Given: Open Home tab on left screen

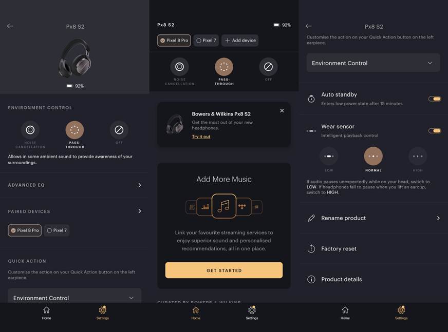Looking at the screenshot, I should click(x=46, y=313).
